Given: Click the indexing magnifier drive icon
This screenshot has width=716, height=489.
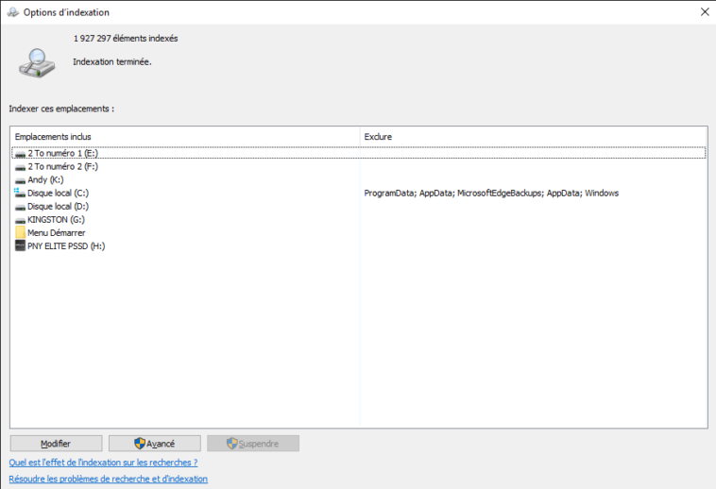Looking at the screenshot, I should click(x=37, y=63).
